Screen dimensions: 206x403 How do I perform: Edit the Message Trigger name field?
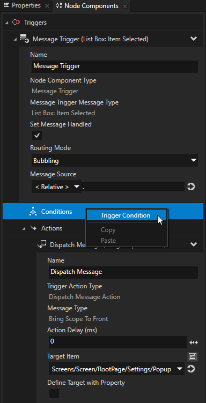[115, 66]
